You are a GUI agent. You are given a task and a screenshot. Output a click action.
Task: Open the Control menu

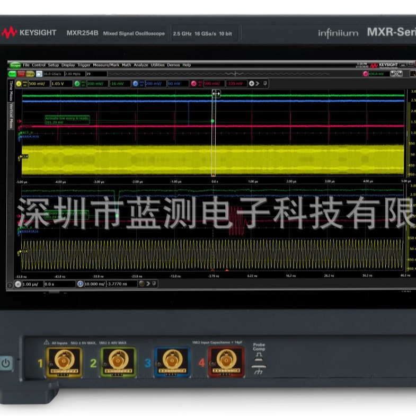point(39,65)
